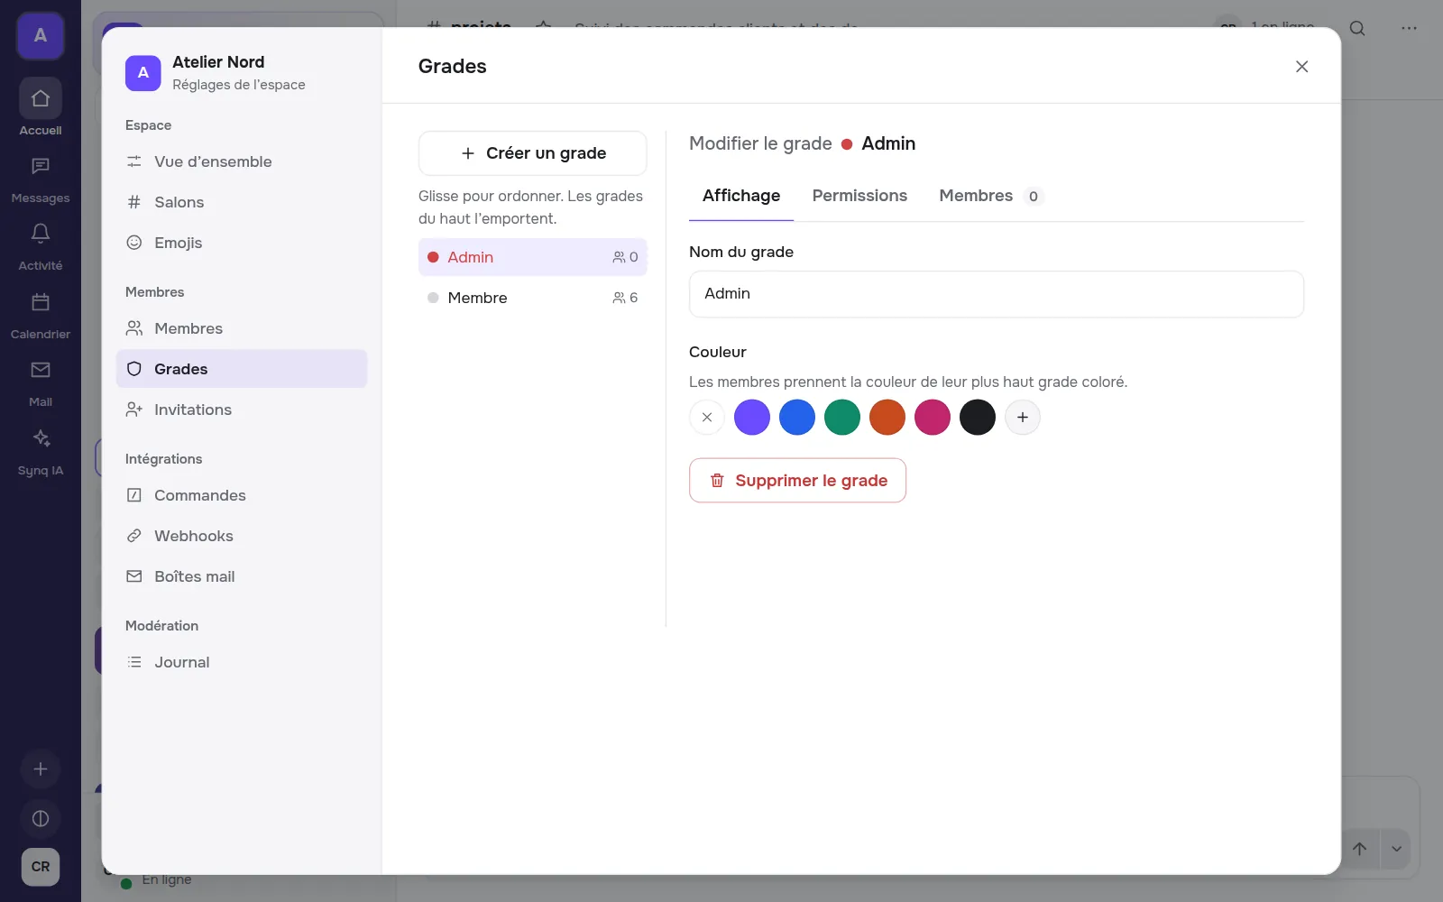The height and width of the screenshot is (902, 1443).
Task: Close the Grades settings dialog
Action: point(1301,67)
